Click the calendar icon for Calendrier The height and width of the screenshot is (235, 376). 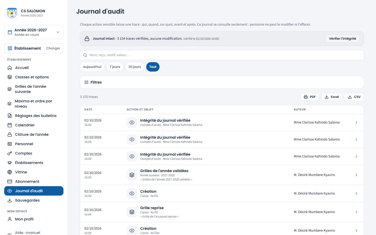[10, 125]
